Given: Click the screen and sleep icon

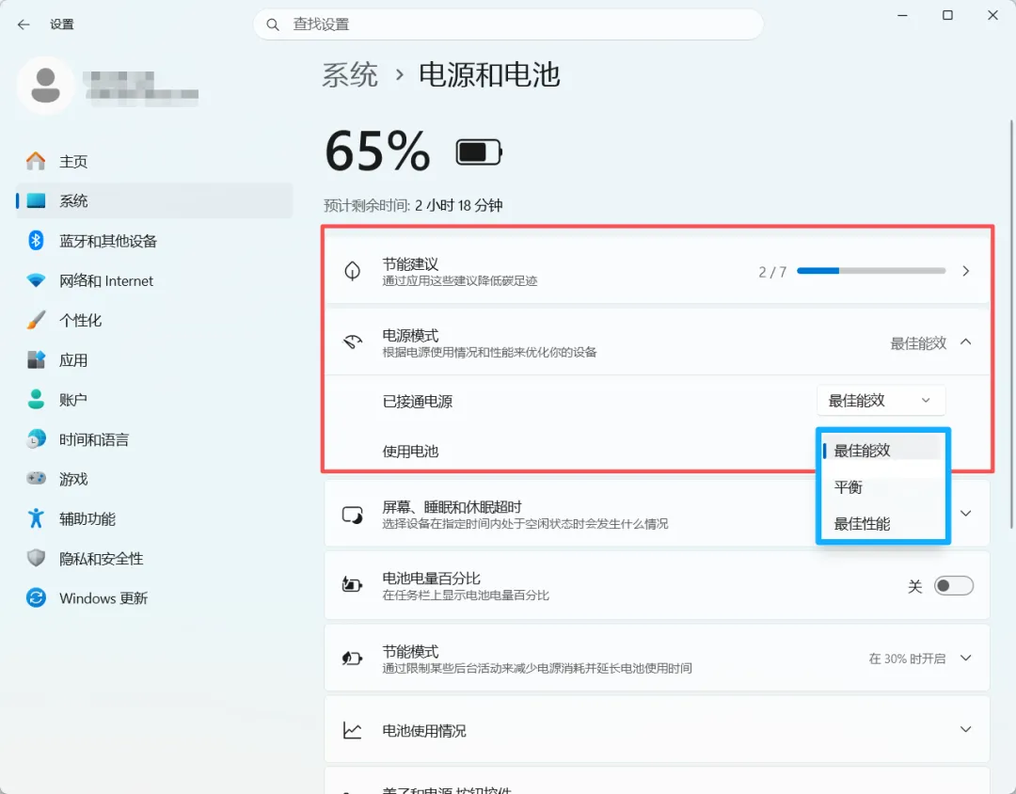Looking at the screenshot, I should click(353, 515).
